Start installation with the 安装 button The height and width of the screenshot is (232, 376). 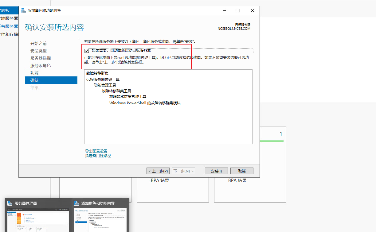pos(216,171)
